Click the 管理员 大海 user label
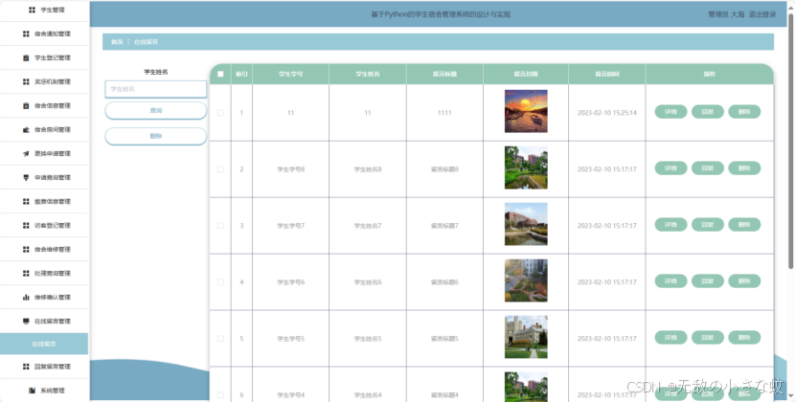 point(726,14)
